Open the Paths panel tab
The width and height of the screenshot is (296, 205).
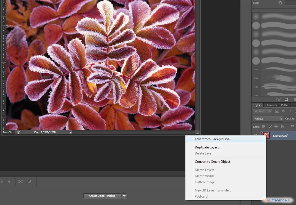284,105
